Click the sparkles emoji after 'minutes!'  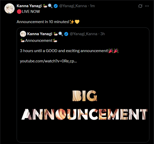point(72,22)
